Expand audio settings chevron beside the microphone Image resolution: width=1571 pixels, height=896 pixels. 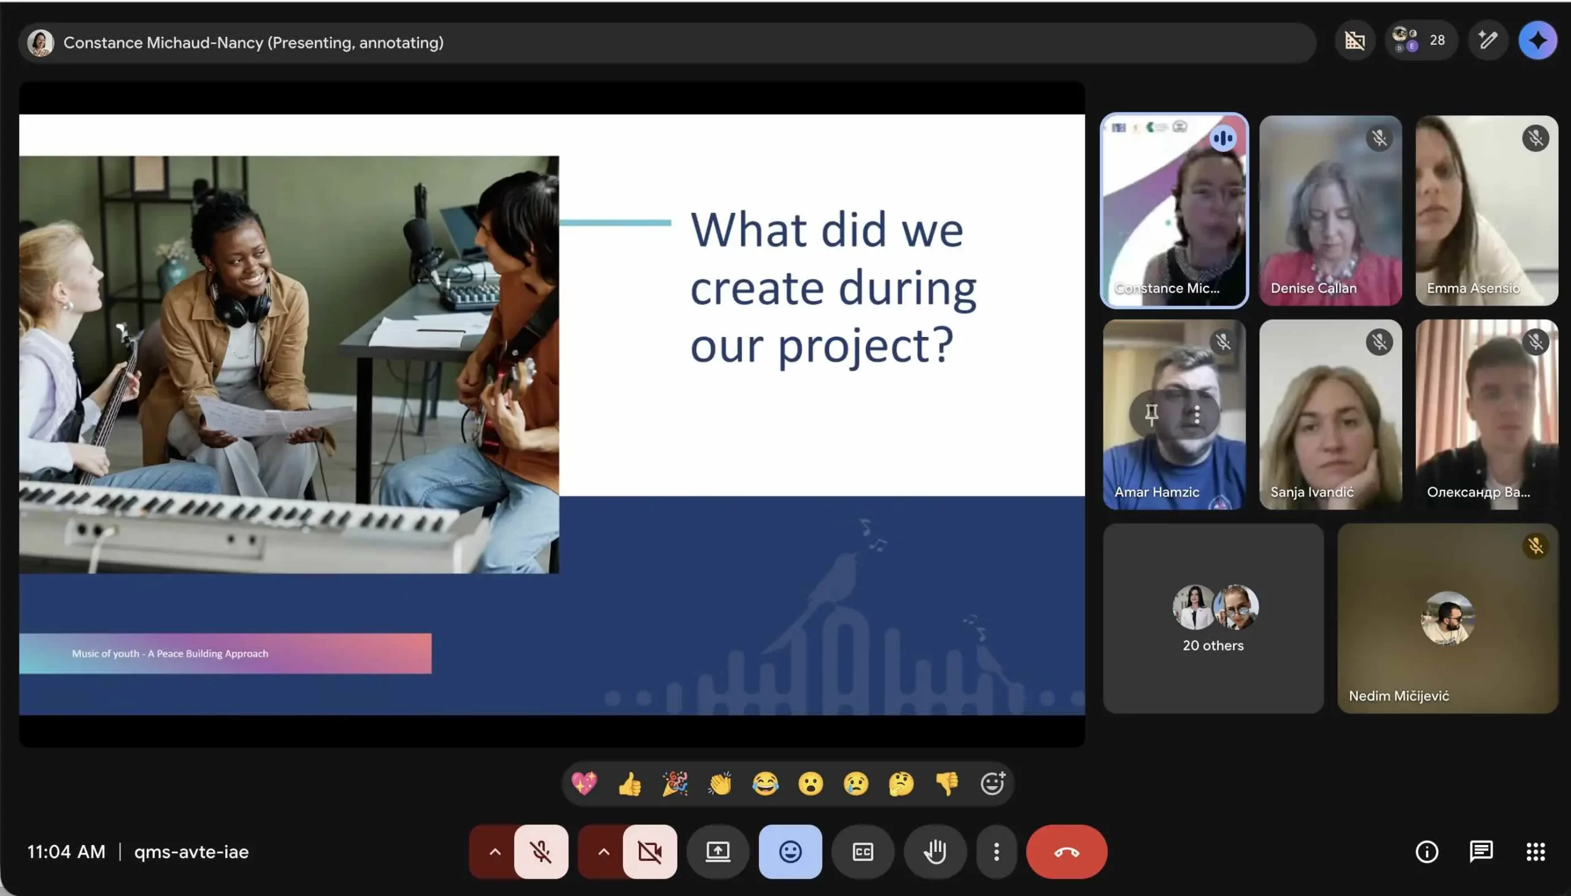pos(494,852)
